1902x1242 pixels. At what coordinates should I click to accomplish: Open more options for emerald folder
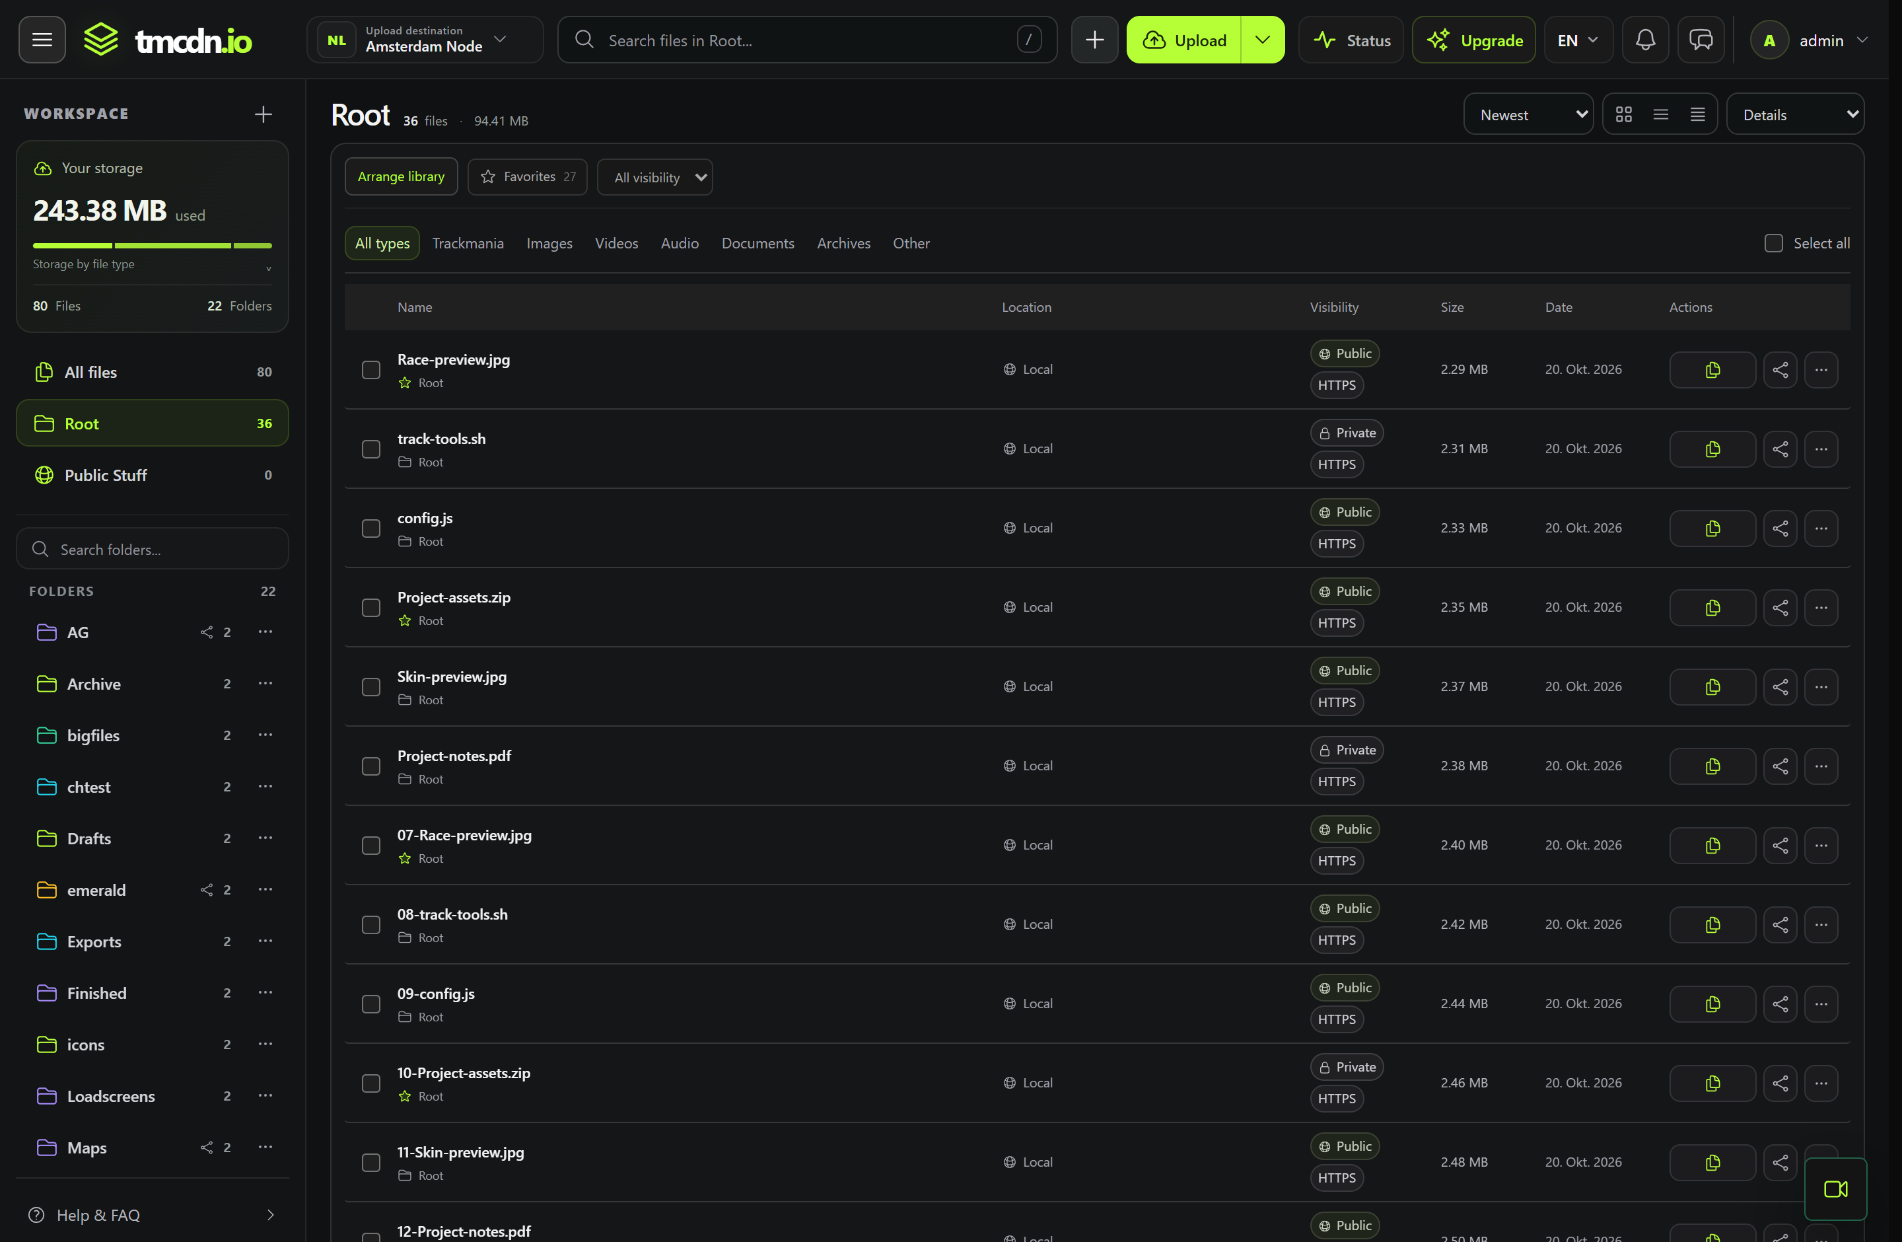[265, 889]
